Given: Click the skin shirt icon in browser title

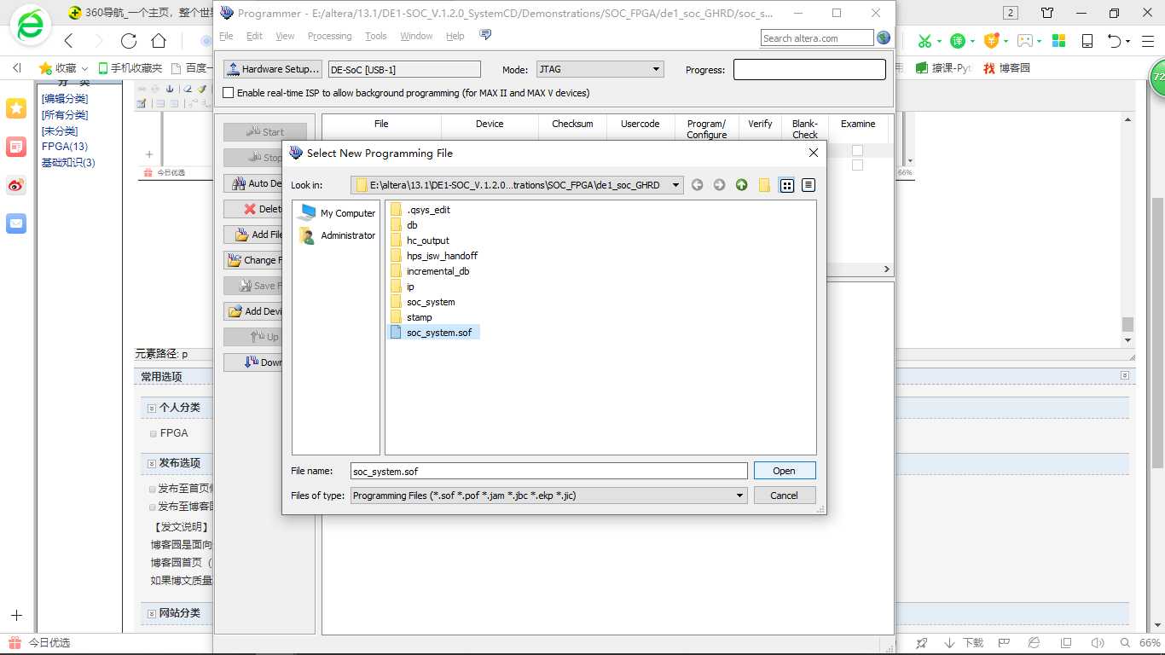Looking at the screenshot, I should [x=1047, y=13].
